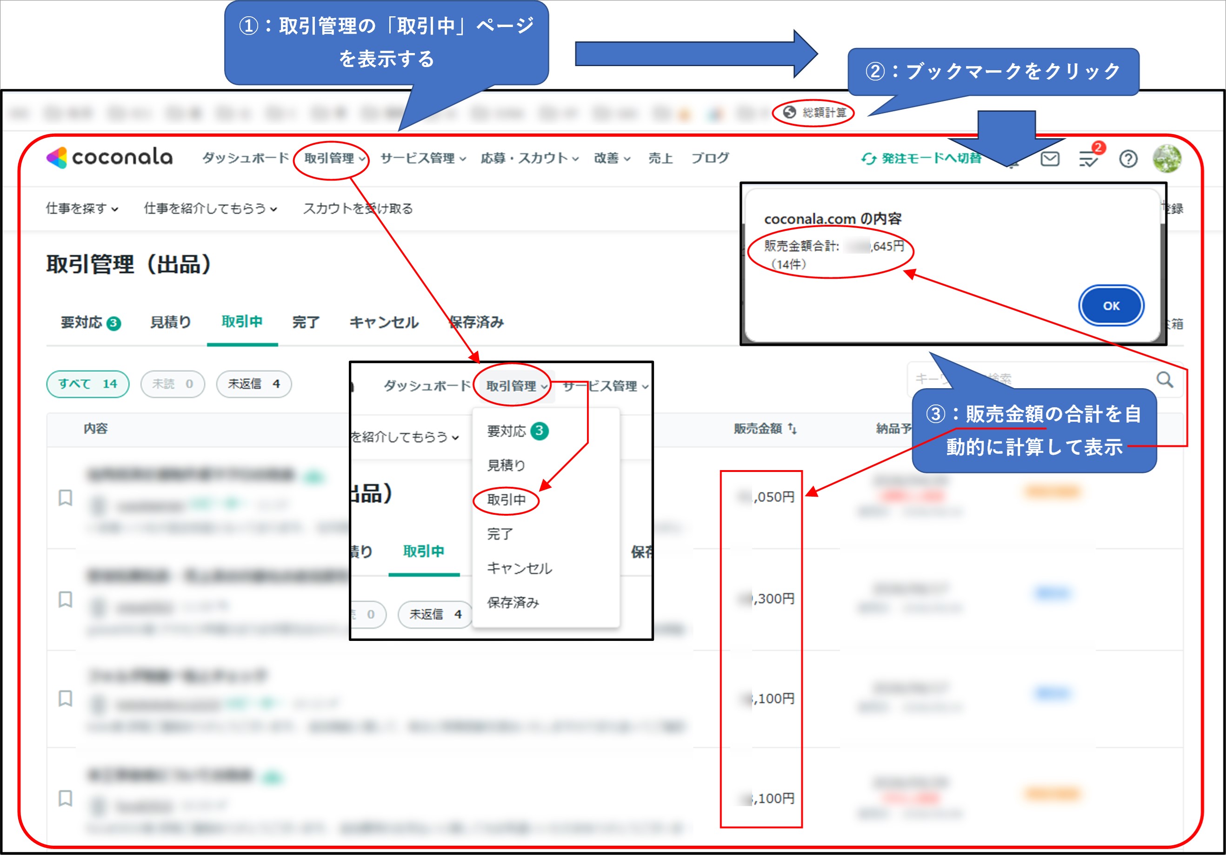This screenshot has height=855, width=1226.
Task: Choose 見積り in the dropdown menu
Action: pos(506,465)
